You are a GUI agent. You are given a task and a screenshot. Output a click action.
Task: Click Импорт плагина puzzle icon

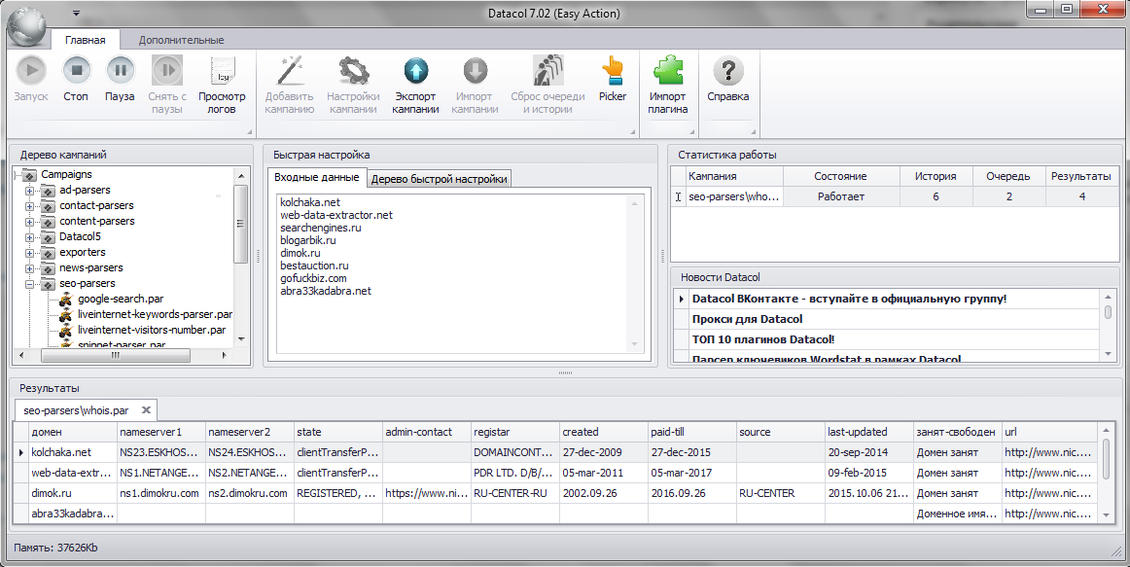pyautogui.click(x=667, y=71)
